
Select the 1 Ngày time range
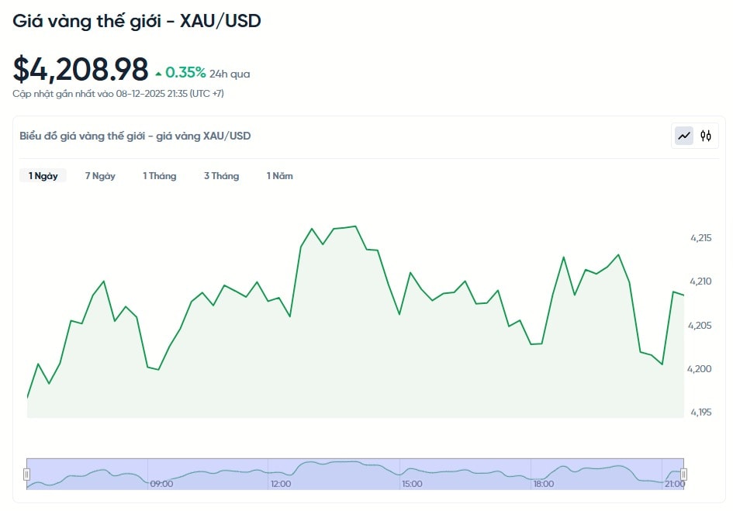[x=43, y=176]
